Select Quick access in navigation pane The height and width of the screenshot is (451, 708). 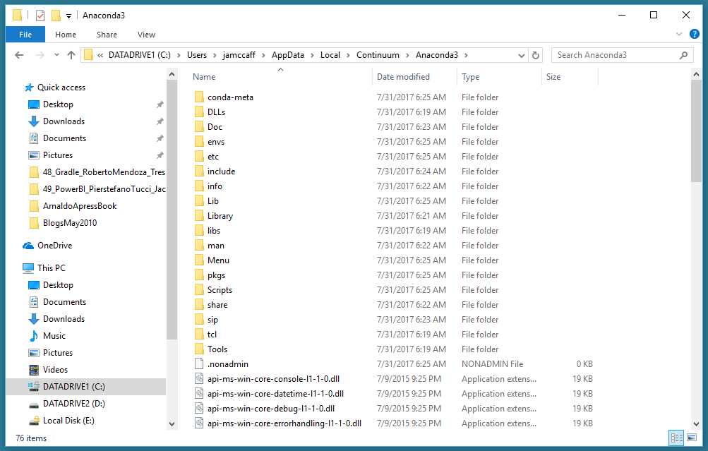point(61,88)
